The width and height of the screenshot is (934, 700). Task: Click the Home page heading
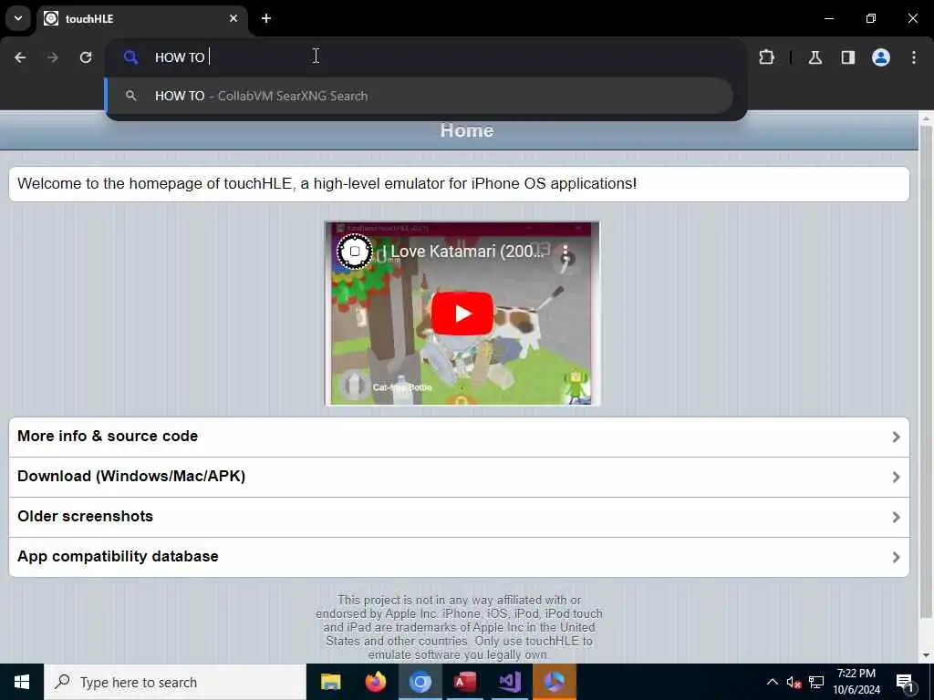tap(467, 131)
